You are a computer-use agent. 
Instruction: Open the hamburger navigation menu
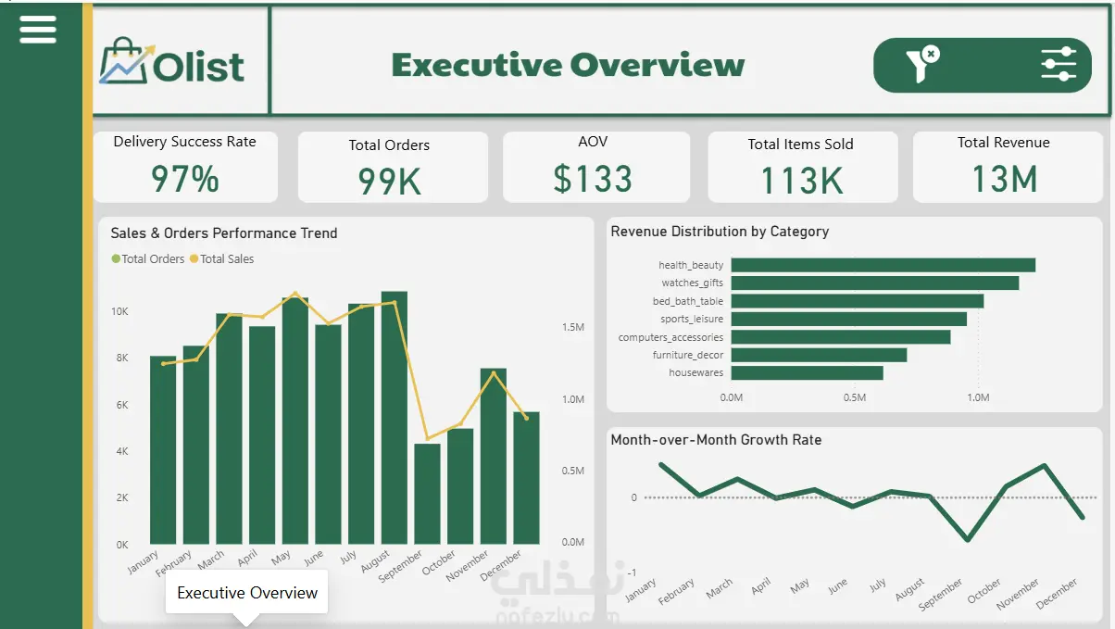point(38,28)
